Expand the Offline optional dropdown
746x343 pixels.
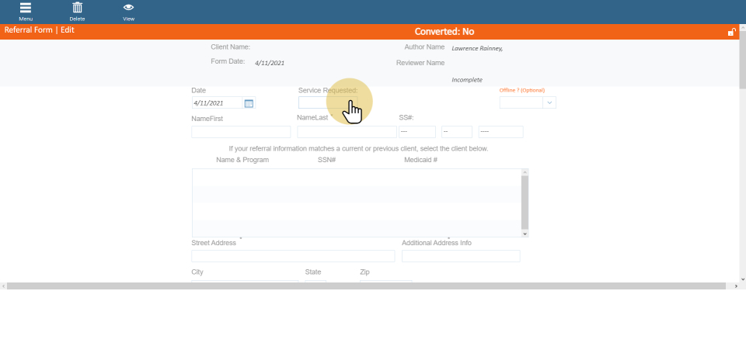click(x=549, y=102)
